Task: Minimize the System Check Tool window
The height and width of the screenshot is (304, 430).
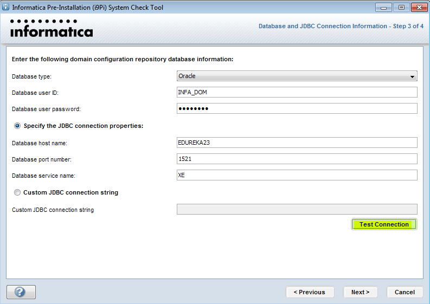Action: (383, 8)
